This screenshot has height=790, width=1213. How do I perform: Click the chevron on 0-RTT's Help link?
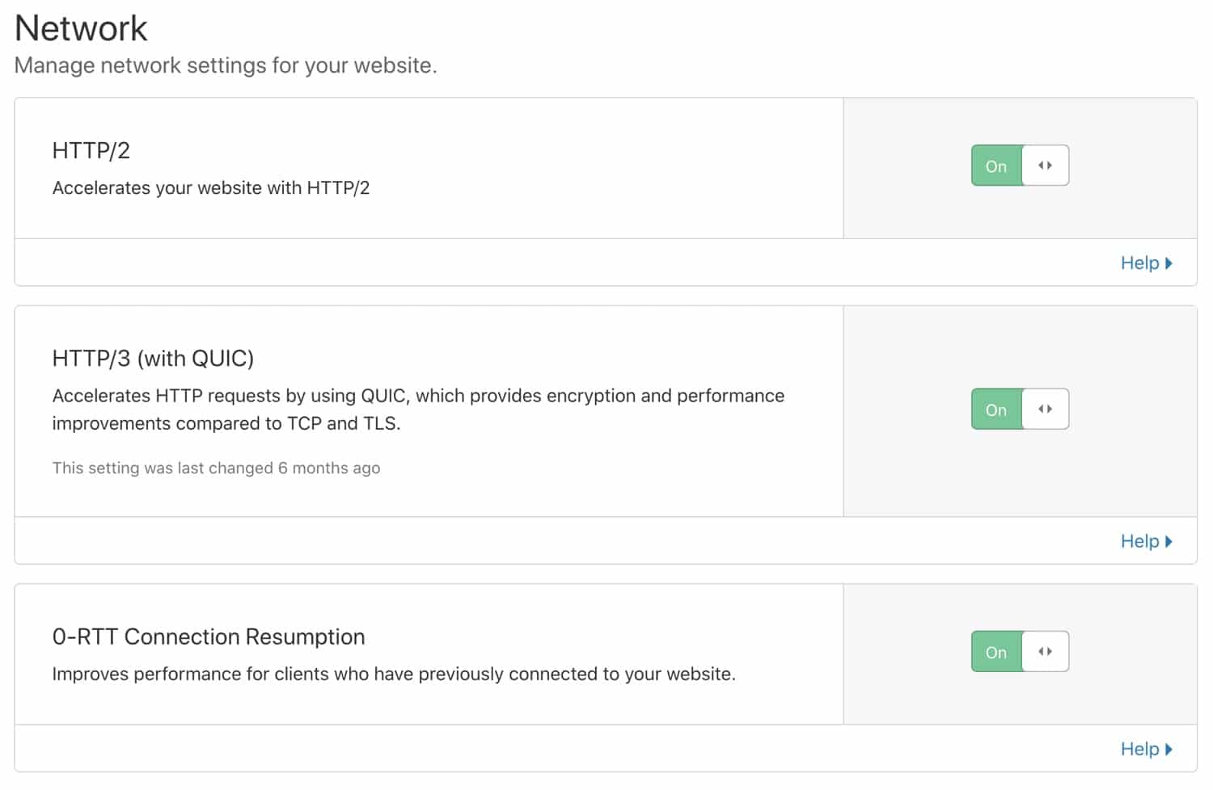point(1169,748)
